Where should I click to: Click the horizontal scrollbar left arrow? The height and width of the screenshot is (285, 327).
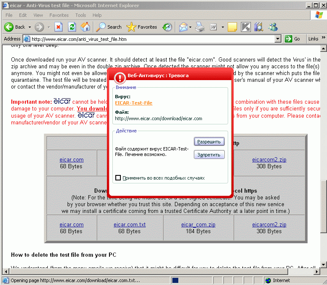coord(6,272)
